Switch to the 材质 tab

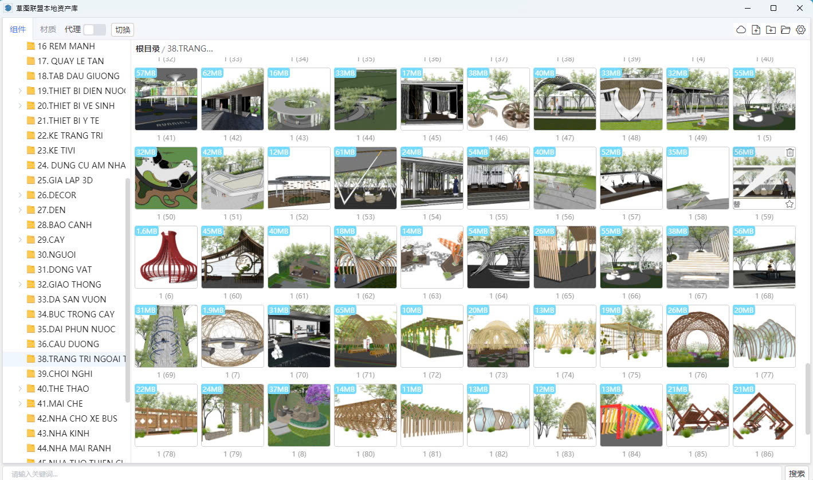point(48,30)
